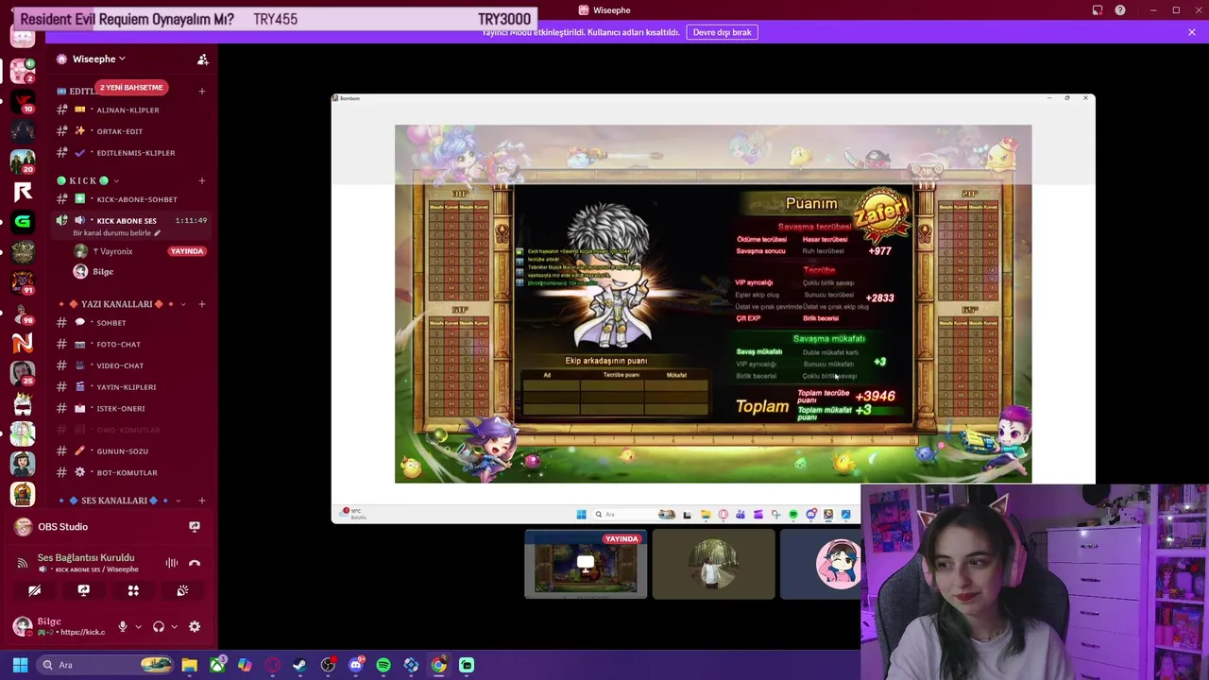Jump to 2 YENİ BAHSETME mentions
The image size is (1209, 680).
pyautogui.click(x=131, y=87)
